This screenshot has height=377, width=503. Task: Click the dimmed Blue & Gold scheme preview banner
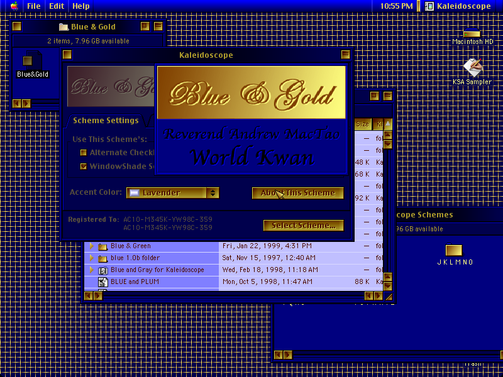point(111,87)
